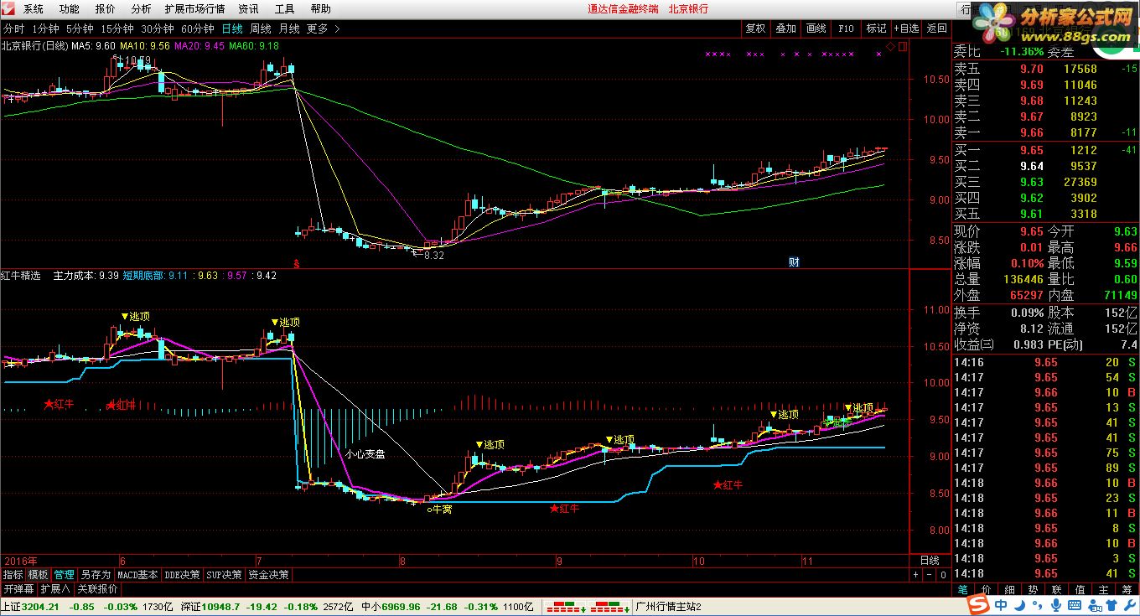Image resolution: width=1140 pixels, height=616 pixels.
Task: Select the 15分钟 period
Action: click(117, 28)
